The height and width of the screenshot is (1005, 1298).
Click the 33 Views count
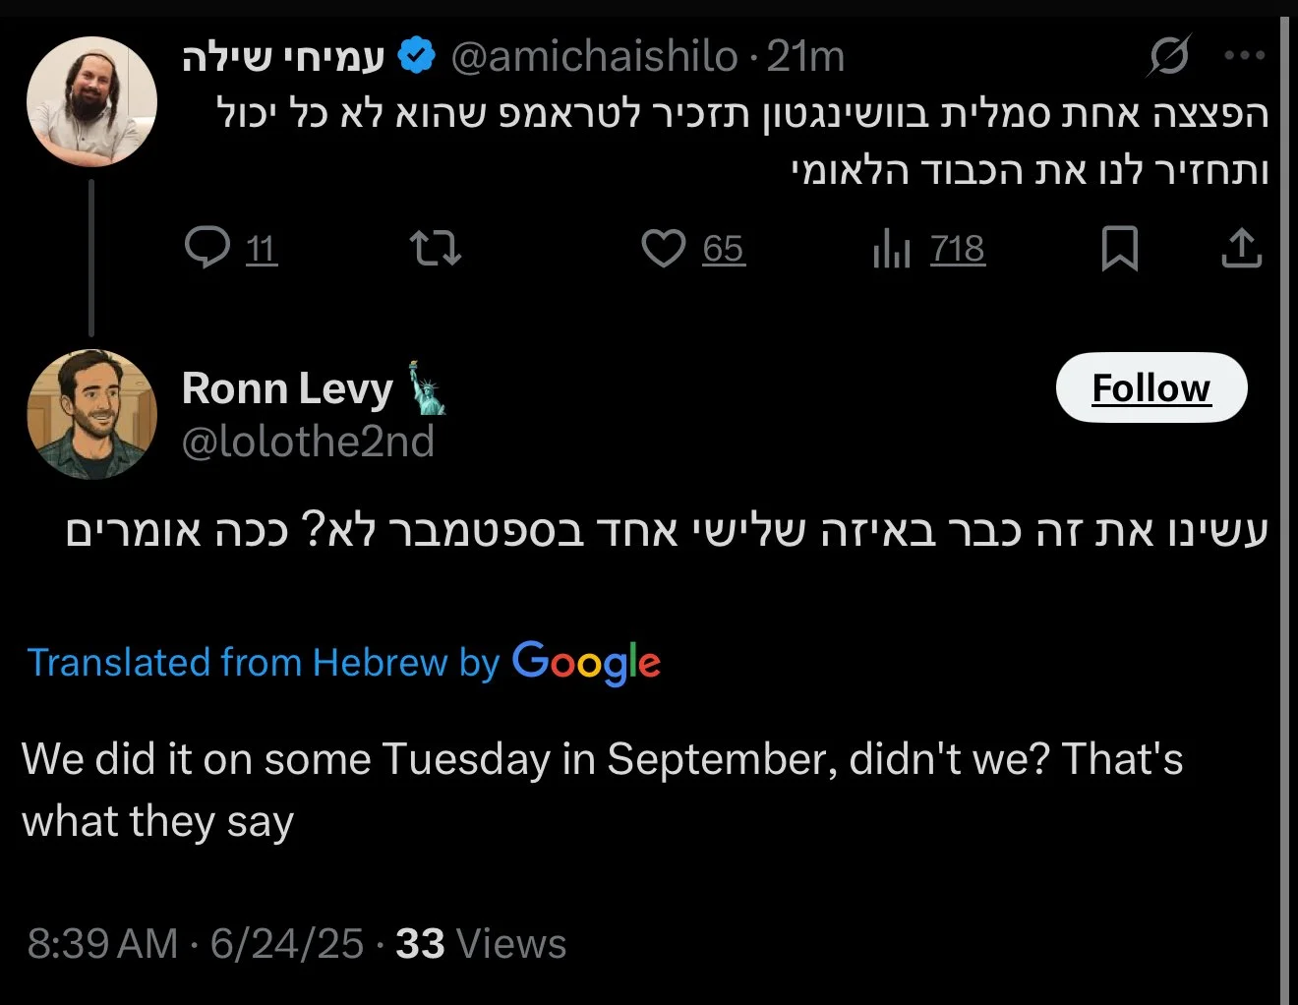(481, 943)
